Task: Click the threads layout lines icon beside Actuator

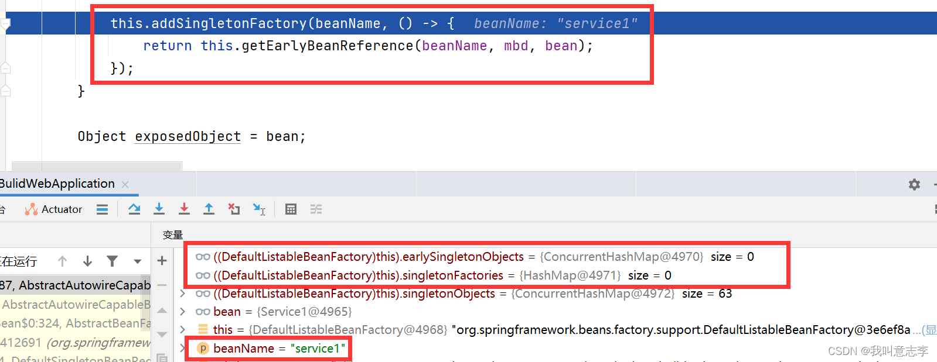Action: pos(102,209)
